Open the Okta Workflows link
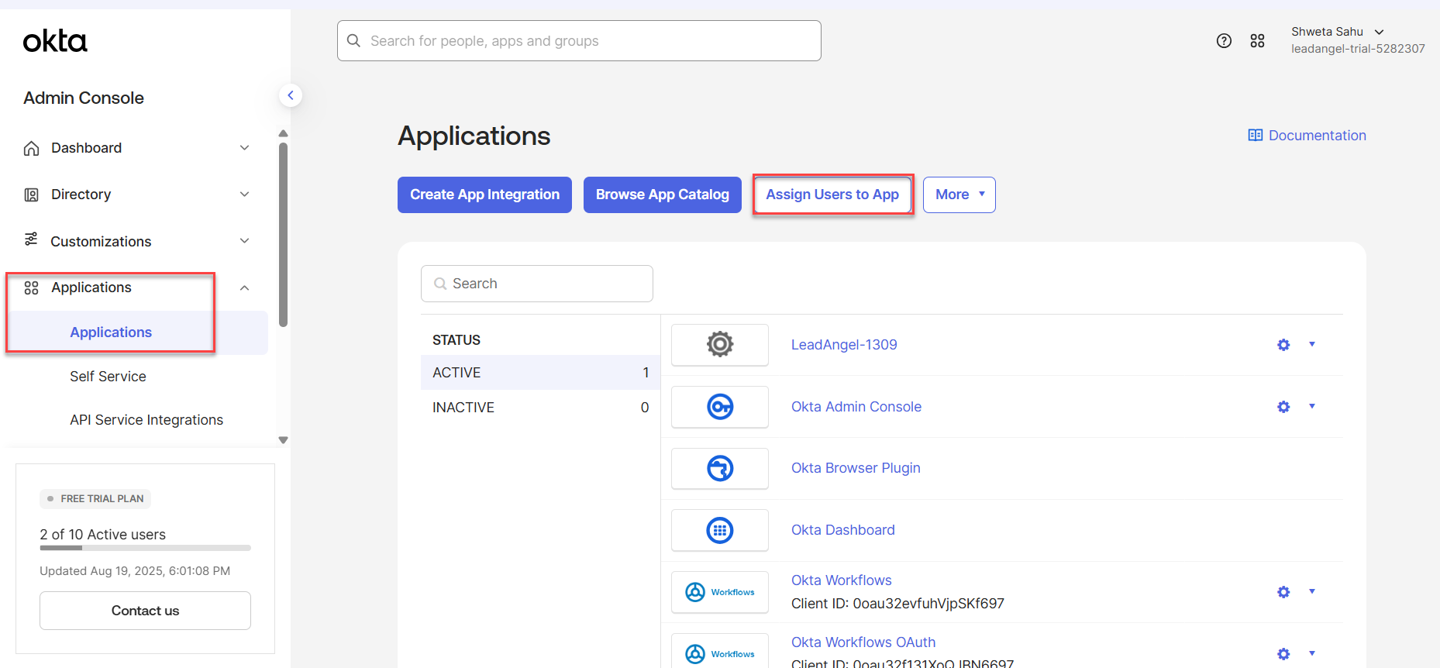 pos(842,580)
